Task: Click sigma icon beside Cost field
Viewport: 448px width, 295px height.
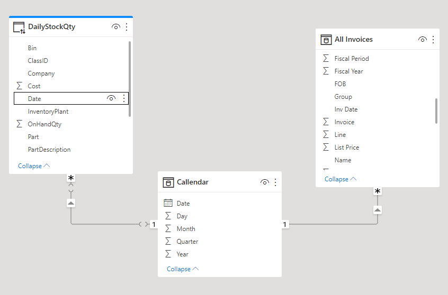Action: tap(19, 86)
